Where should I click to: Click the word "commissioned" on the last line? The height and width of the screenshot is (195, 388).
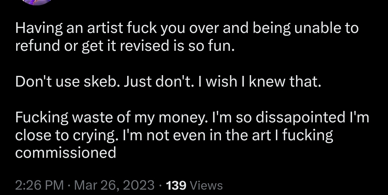pos(66,152)
